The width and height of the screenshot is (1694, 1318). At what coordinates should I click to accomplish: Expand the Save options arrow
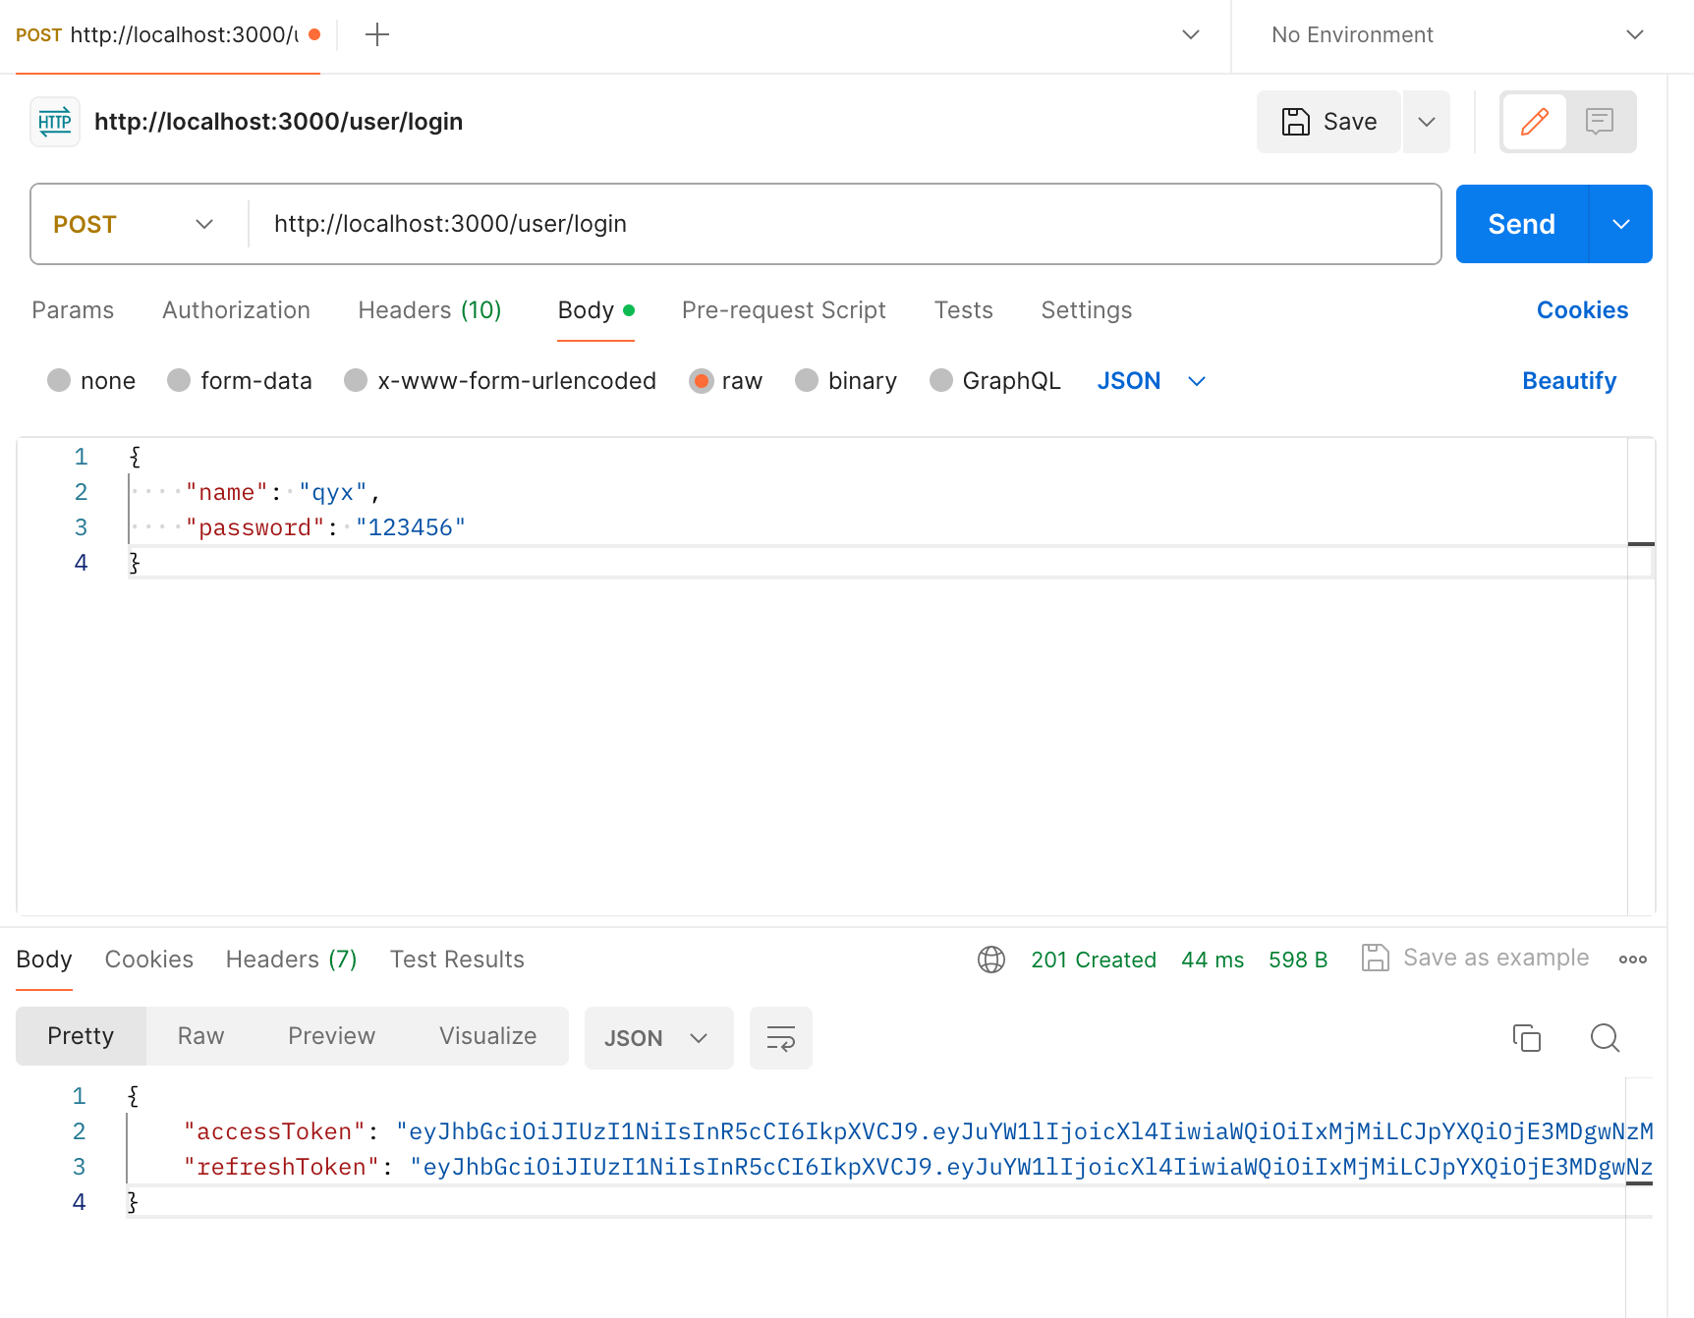pos(1427,122)
